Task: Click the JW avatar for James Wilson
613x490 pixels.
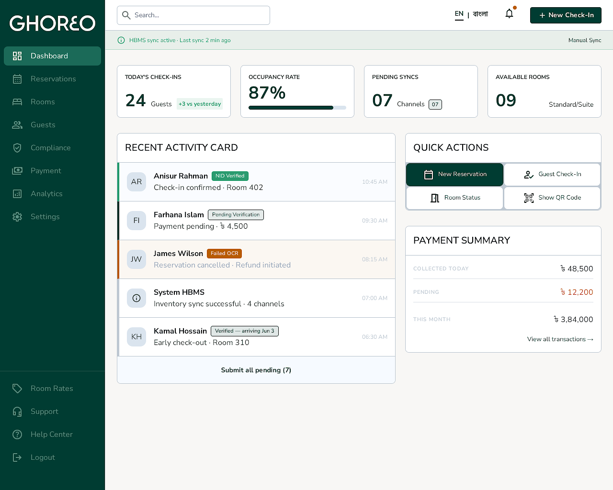Action: pyautogui.click(x=136, y=259)
